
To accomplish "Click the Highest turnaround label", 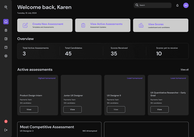I will click(x=47, y=78).
